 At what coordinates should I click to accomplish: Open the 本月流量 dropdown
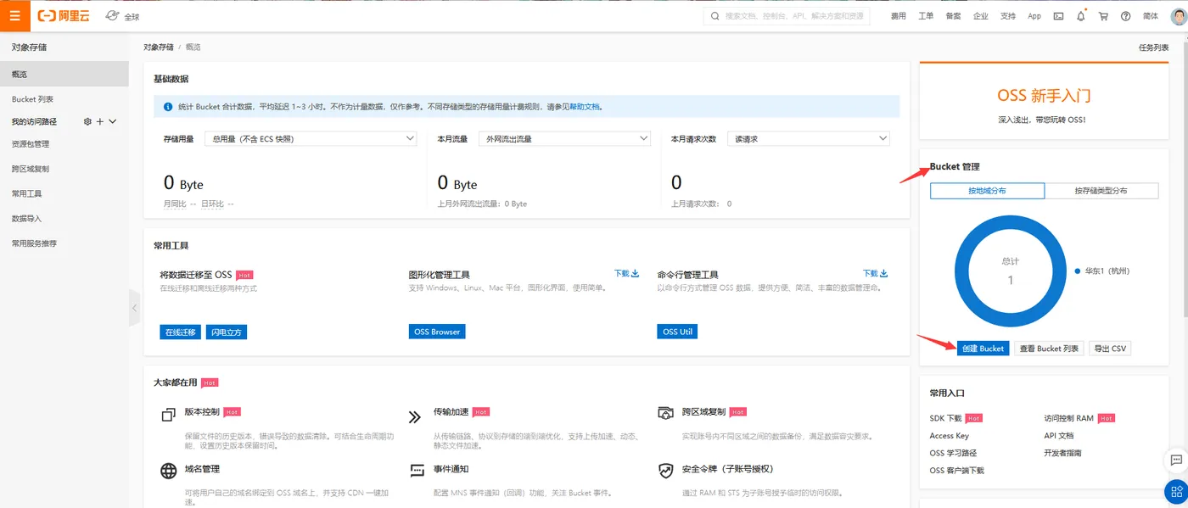point(563,138)
